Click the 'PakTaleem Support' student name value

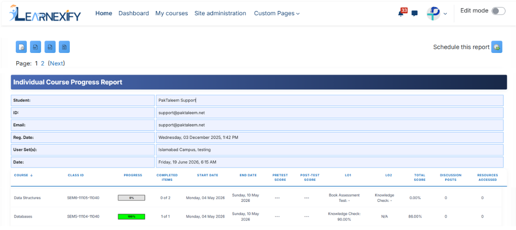177,100
